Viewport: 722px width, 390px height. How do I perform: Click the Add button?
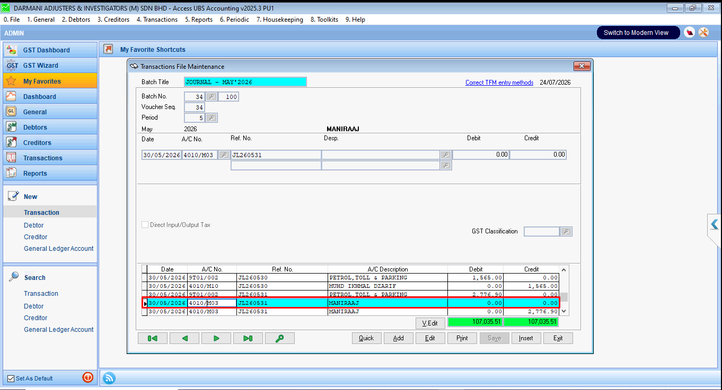[x=398, y=338]
